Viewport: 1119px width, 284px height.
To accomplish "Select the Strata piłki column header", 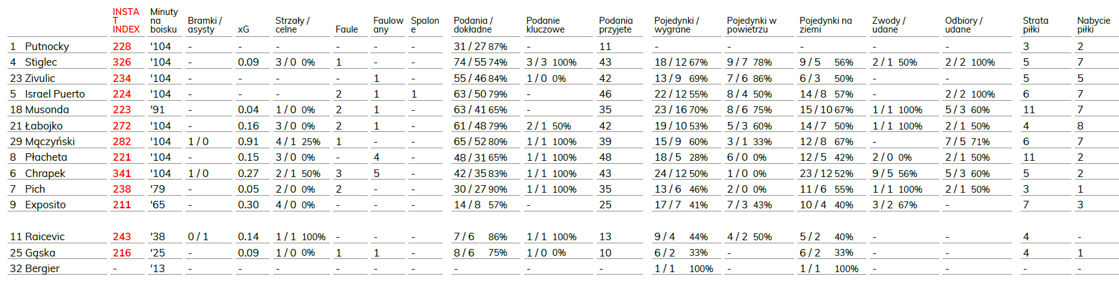I will [x=1035, y=25].
